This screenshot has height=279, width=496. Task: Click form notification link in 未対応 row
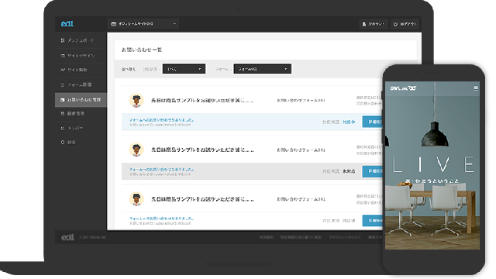pos(161,170)
